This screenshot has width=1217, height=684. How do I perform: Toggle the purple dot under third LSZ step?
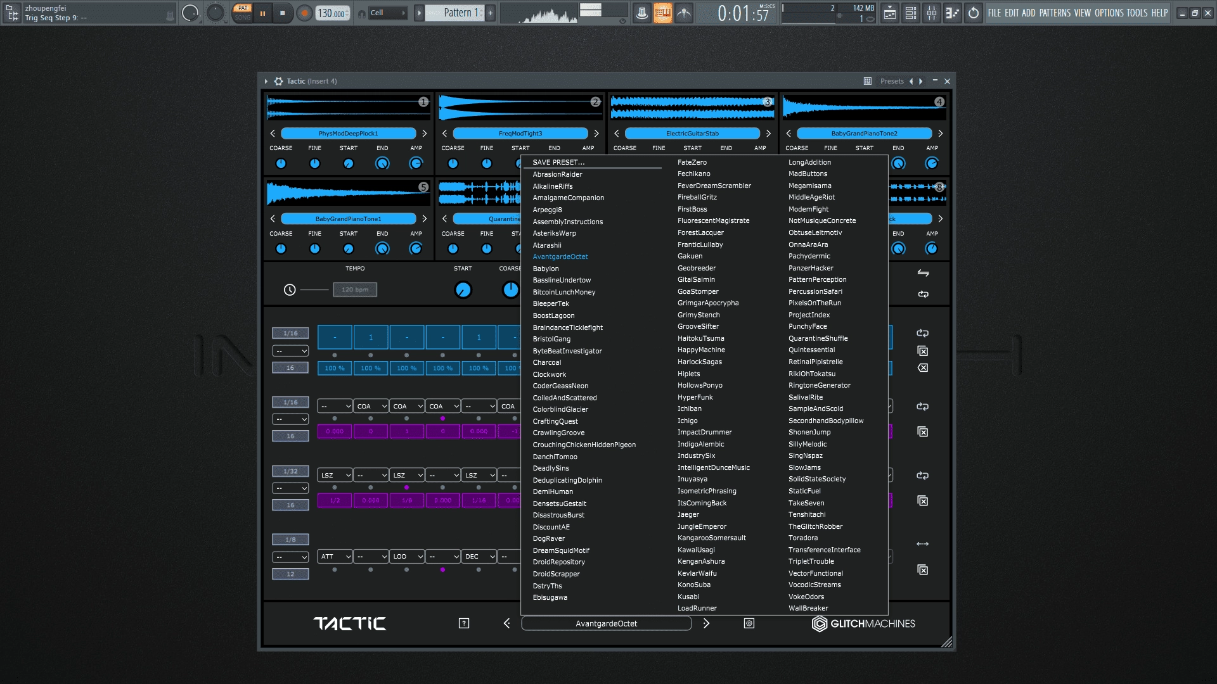[406, 488]
